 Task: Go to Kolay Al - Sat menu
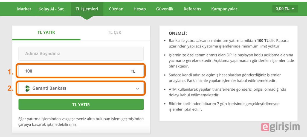coord(51,9)
